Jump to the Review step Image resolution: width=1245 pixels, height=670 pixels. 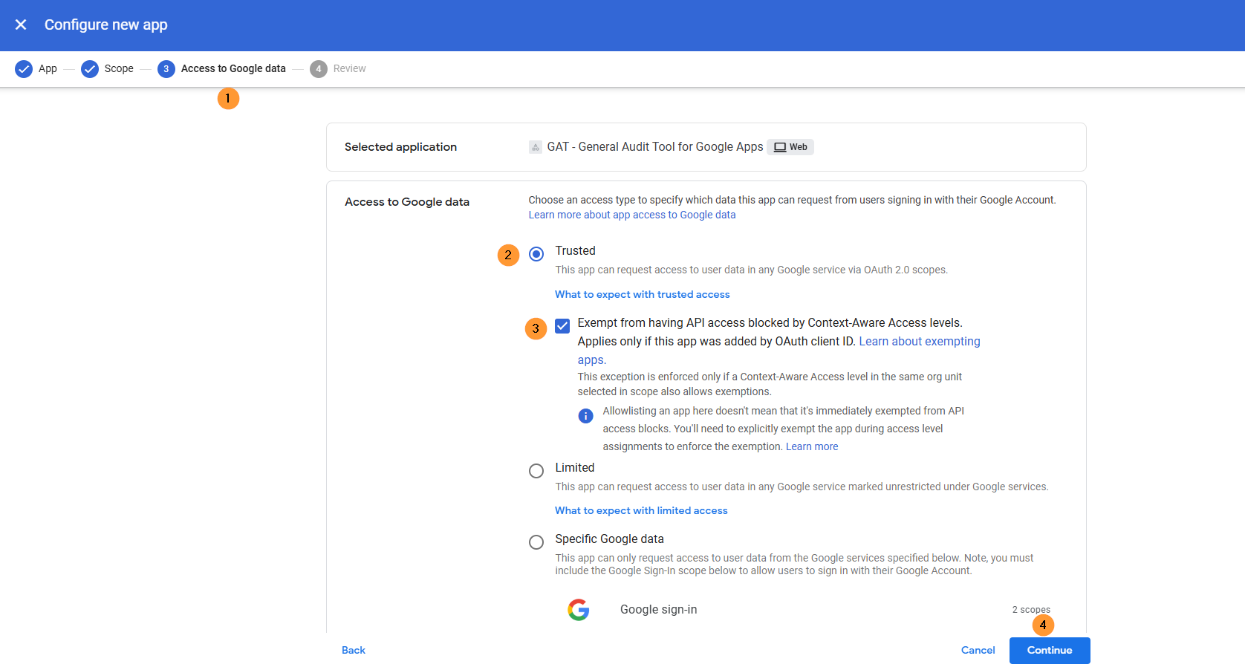(349, 69)
